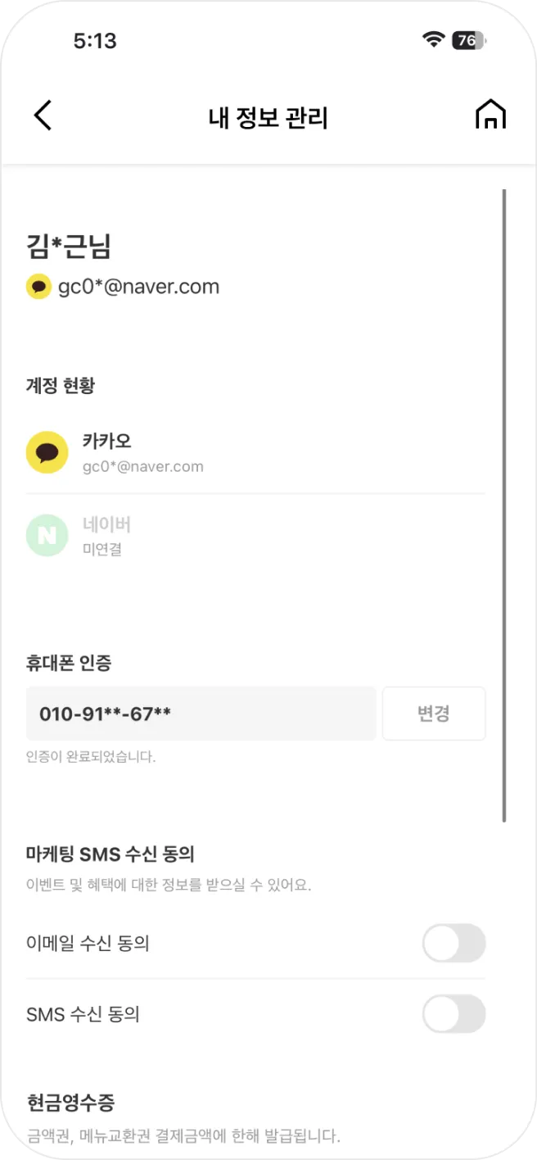Select the phone number field 010-91**-67**
This screenshot has width=537, height=1160.
tap(201, 713)
